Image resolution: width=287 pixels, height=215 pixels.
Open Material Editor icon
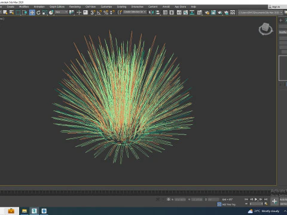click(199, 13)
